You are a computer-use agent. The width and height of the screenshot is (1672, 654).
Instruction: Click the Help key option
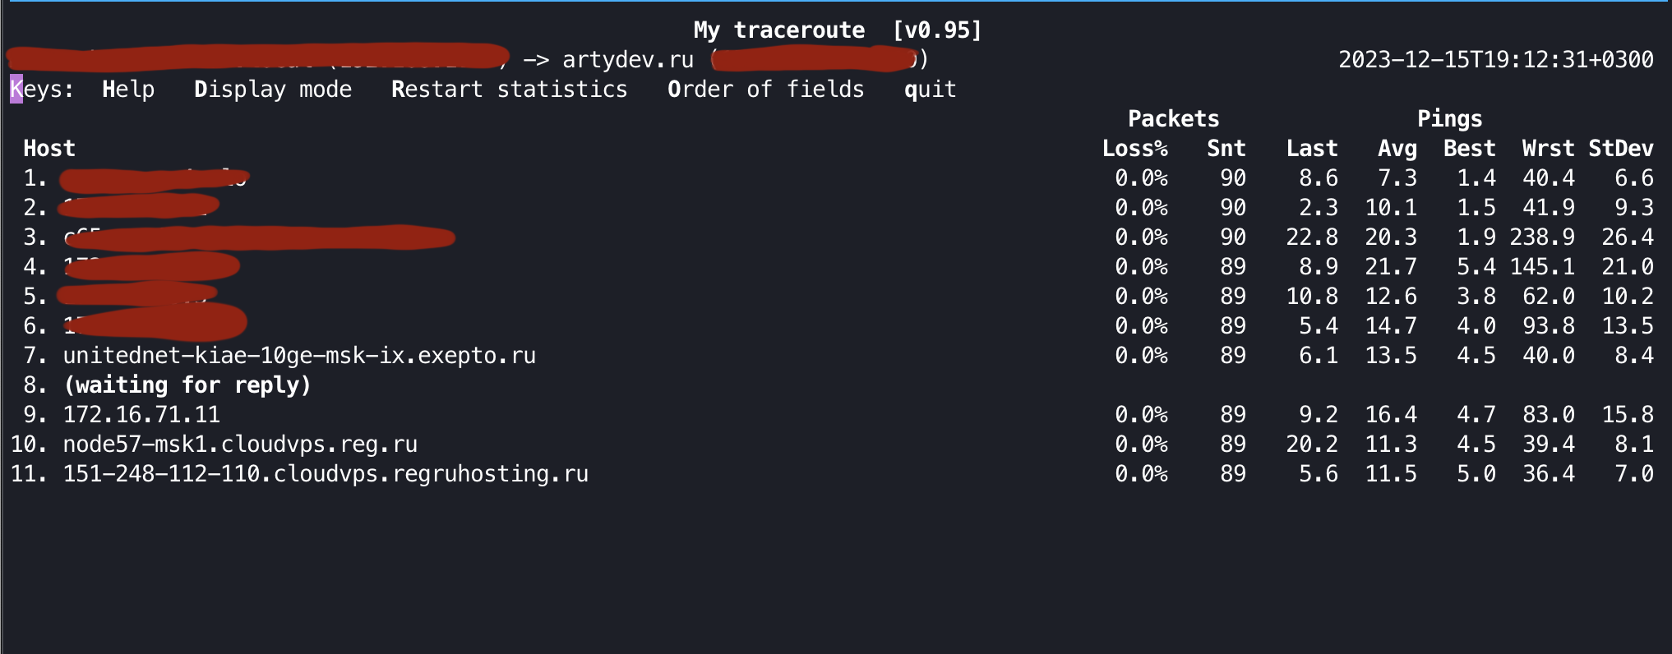(x=128, y=89)
